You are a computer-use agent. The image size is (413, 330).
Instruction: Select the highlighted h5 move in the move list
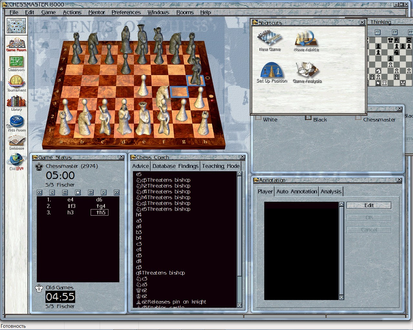pos(100,212)
